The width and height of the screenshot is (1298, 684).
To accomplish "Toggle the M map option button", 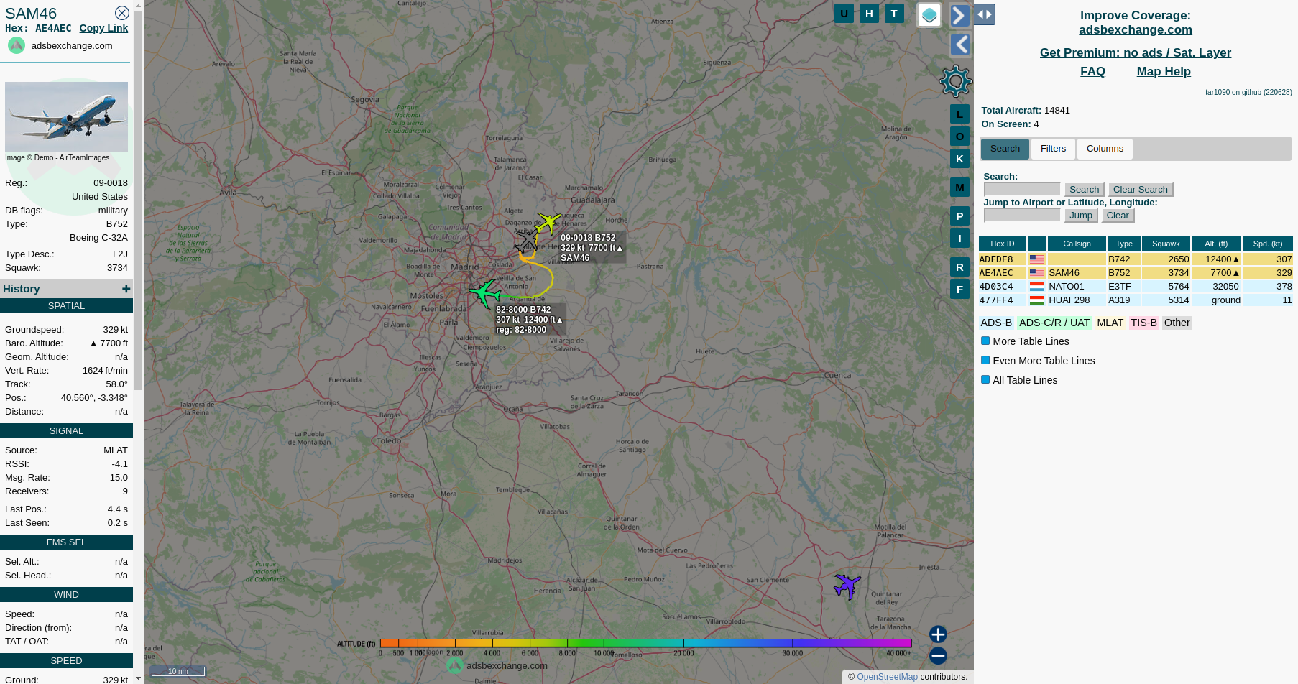I will click(x=959, y=188).
